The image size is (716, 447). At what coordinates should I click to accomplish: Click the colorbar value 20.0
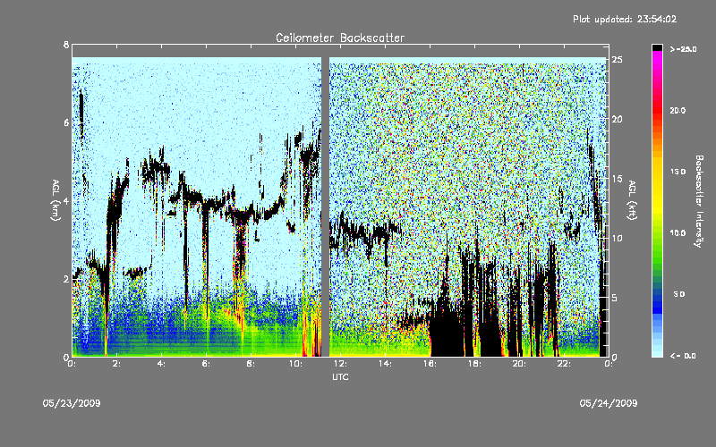coord(678,110)
